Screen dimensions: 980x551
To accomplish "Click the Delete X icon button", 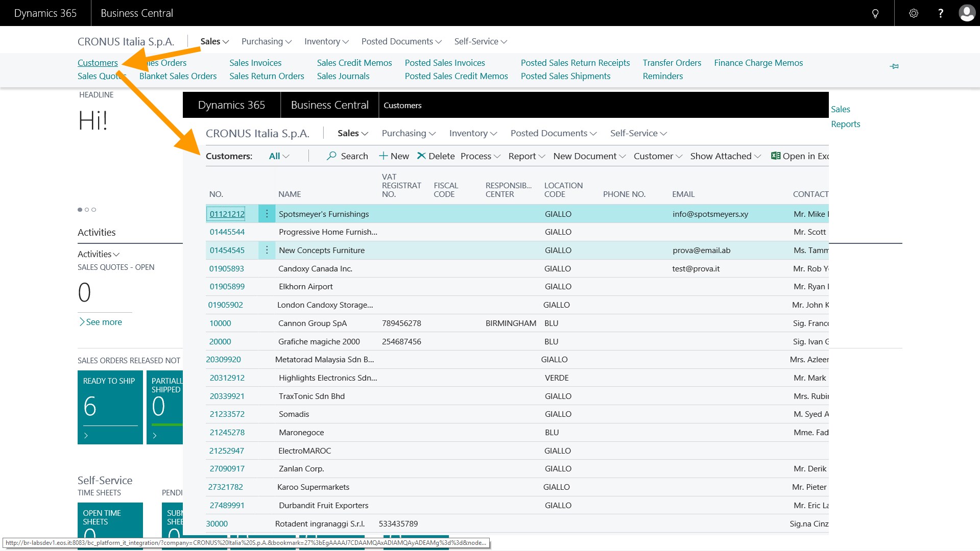I will point(436,156).
